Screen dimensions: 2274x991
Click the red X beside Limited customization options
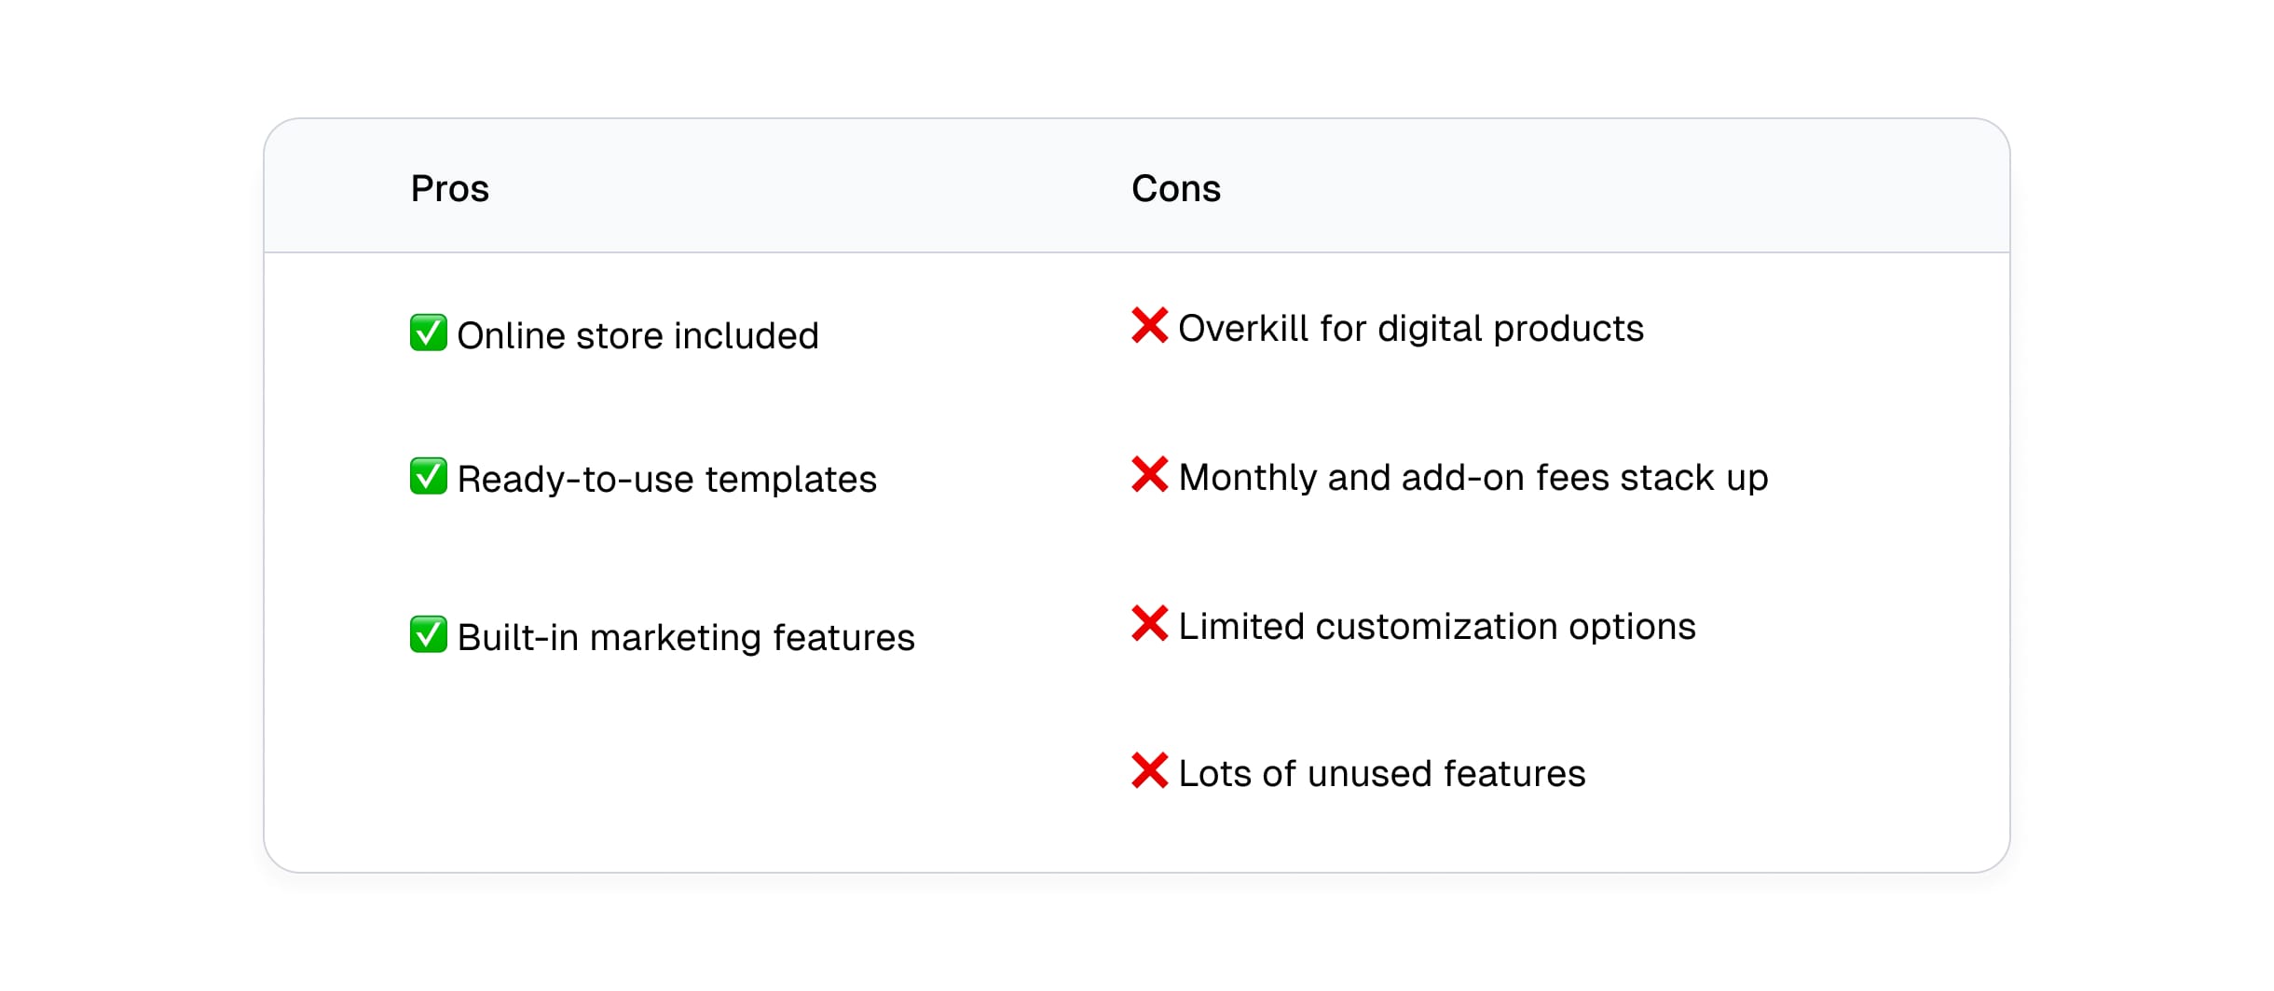pos(1150,623)
